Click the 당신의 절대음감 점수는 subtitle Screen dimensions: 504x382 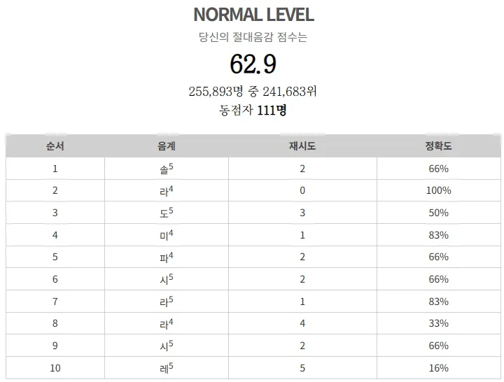click(x=253, y=38)
